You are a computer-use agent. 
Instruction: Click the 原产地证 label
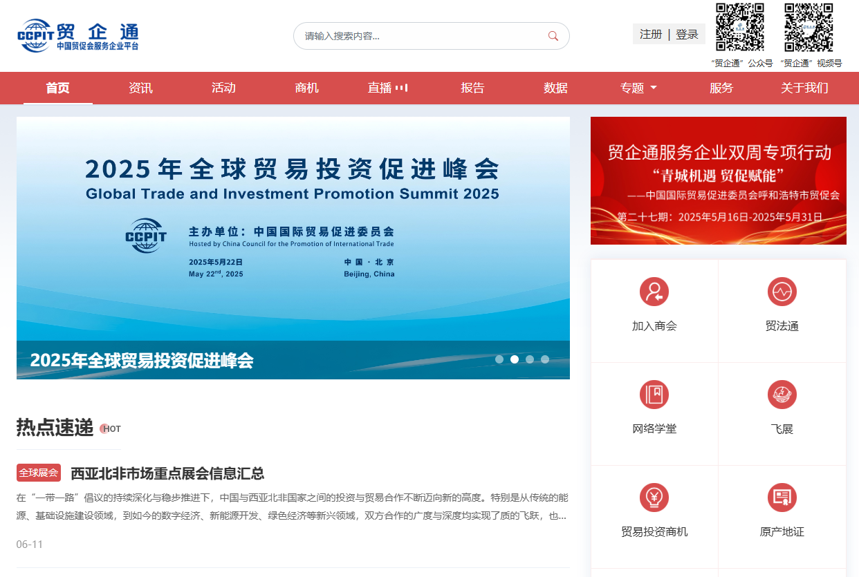782,532
